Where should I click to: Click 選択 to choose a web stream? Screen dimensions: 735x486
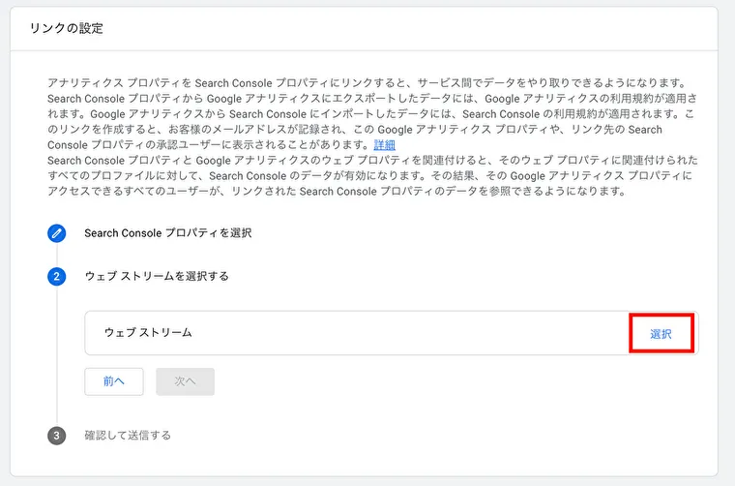pos(661,334)
